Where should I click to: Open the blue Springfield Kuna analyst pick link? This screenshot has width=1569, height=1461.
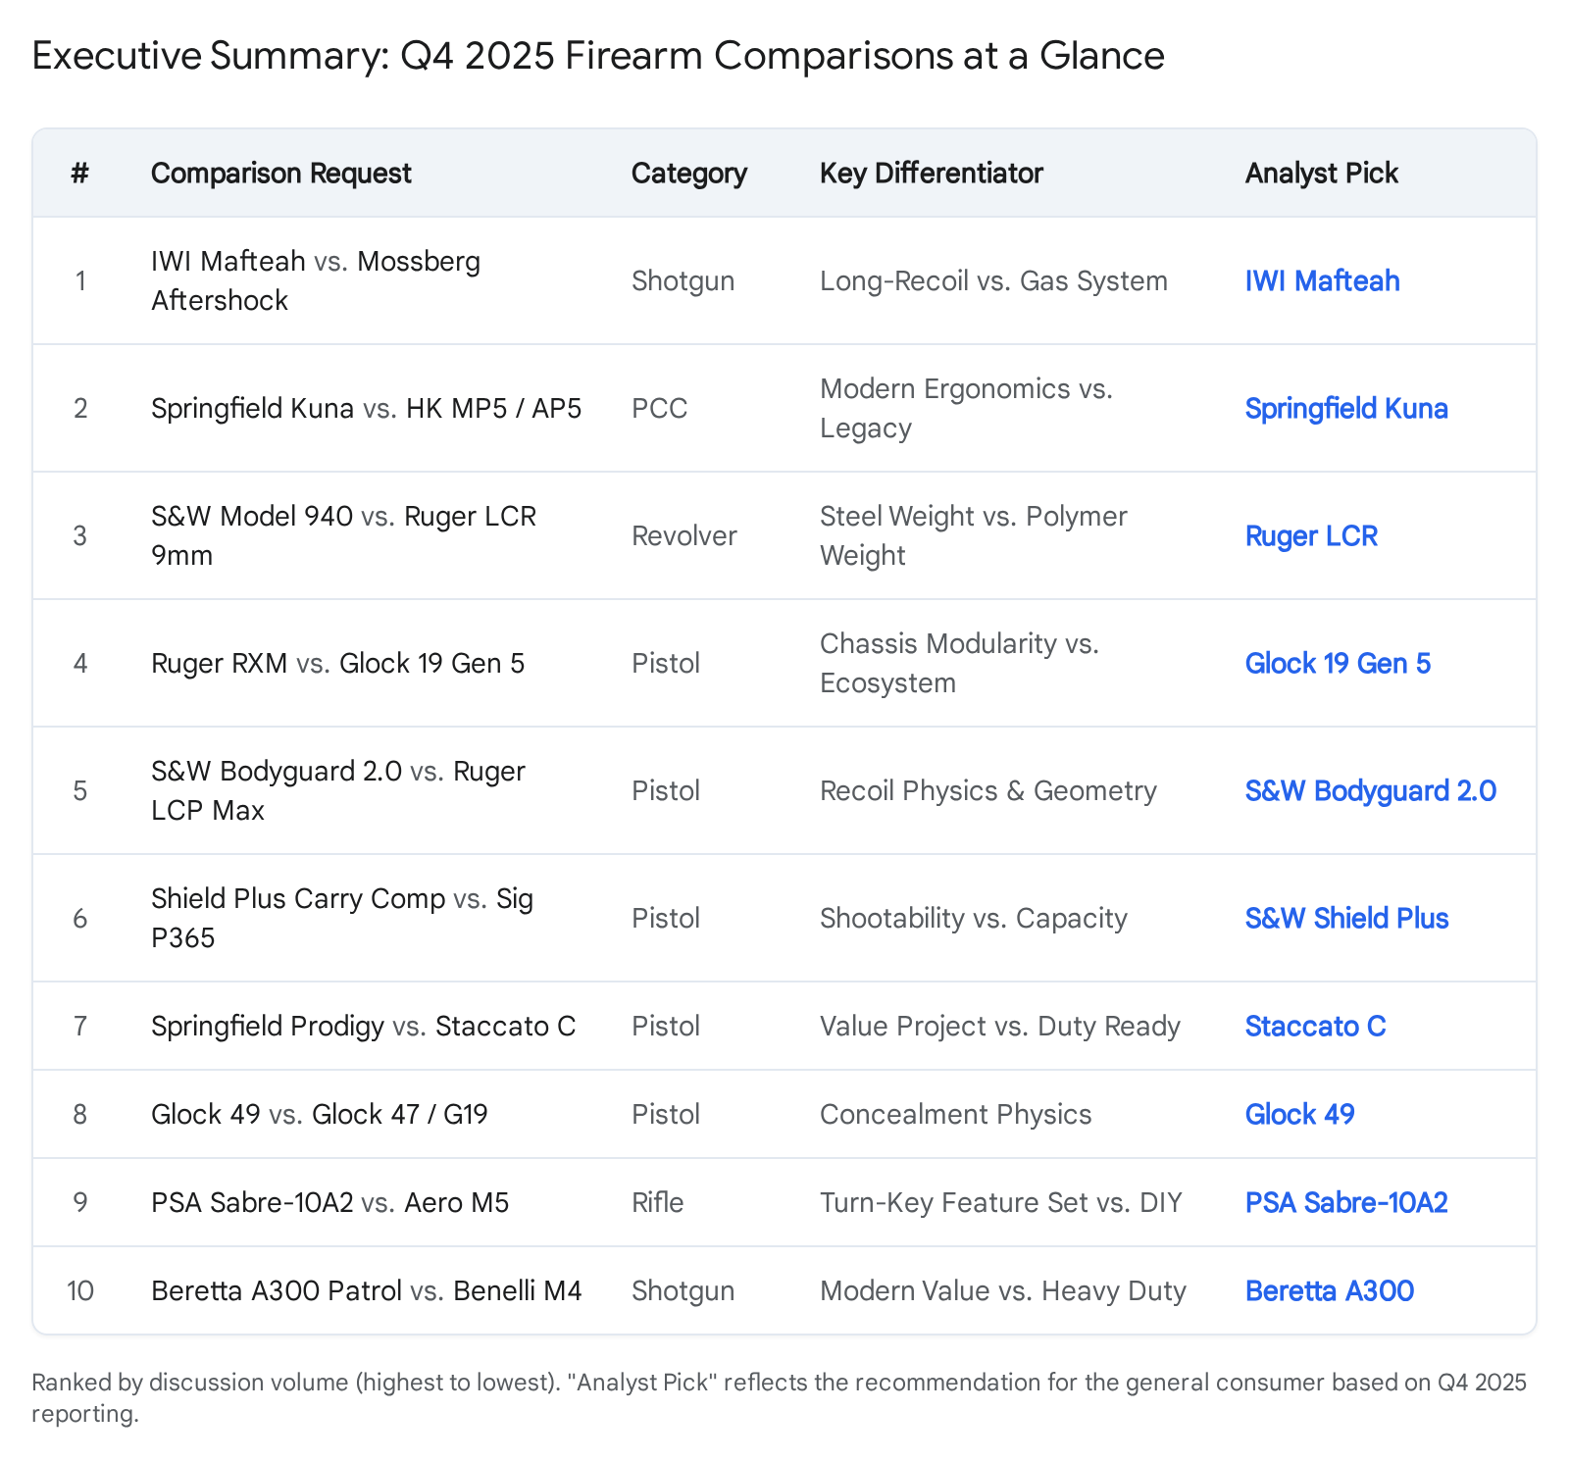coord(1345,409)
